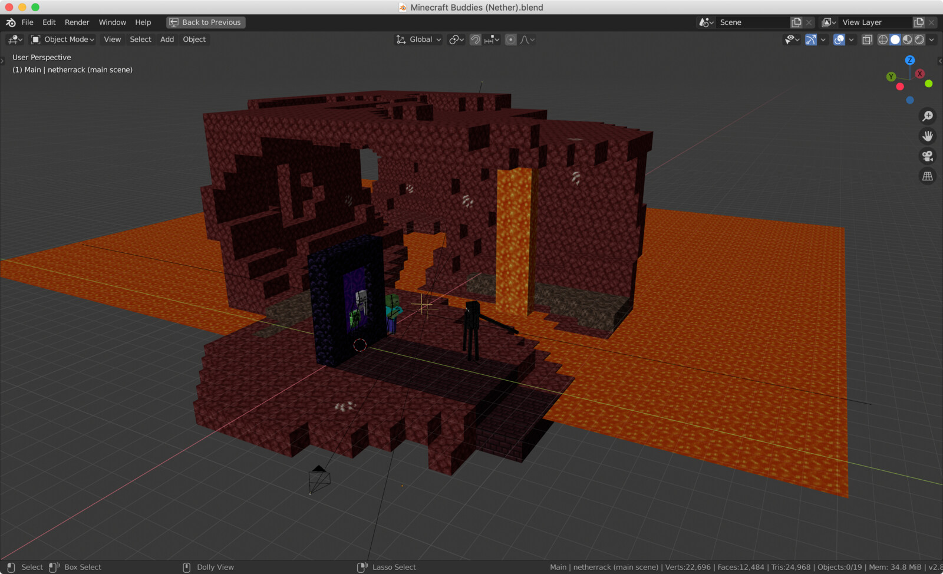The width and height of the screenshot is (943, 574).
Task: Expand the right sidebar arrow
Action: pyautogui.click(x=940, y=61)
